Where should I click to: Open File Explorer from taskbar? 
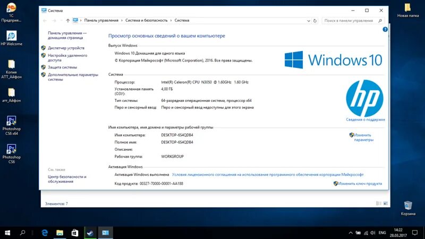click(x=59, y=233)
